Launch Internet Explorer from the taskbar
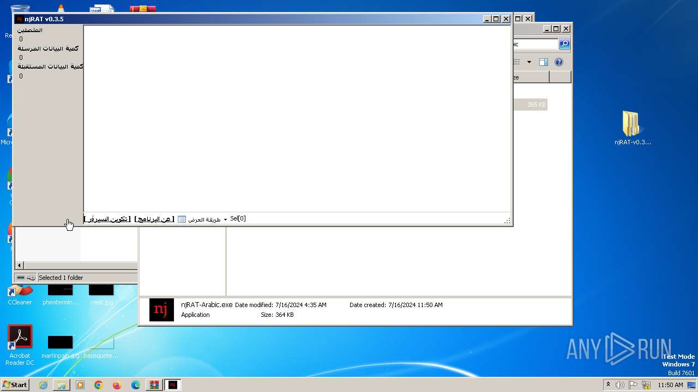 (43, 385)
